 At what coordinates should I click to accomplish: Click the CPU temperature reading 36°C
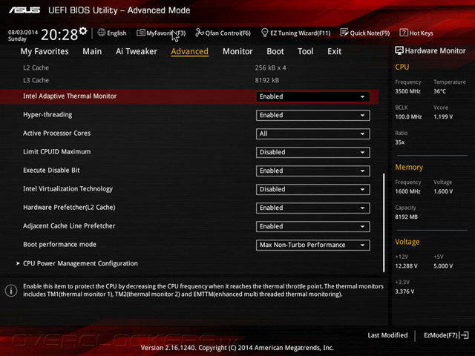point(439,91)
